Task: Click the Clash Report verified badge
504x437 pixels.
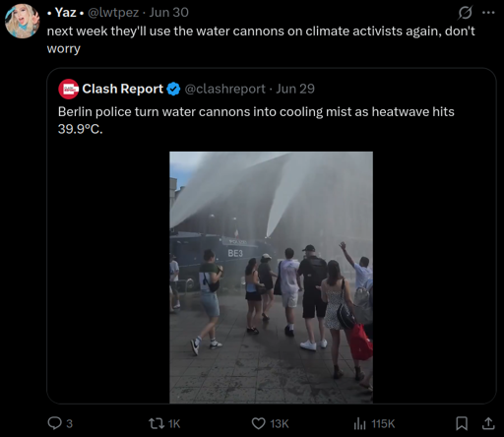Action: tap(173, 89)
